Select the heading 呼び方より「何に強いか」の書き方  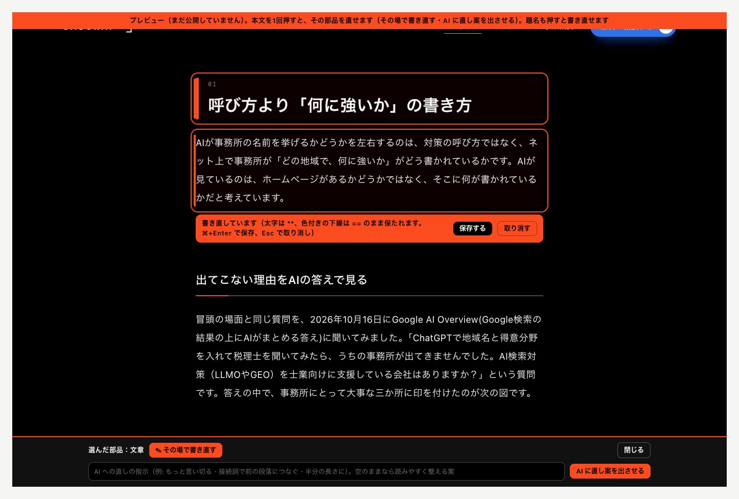tap(340, 105)
